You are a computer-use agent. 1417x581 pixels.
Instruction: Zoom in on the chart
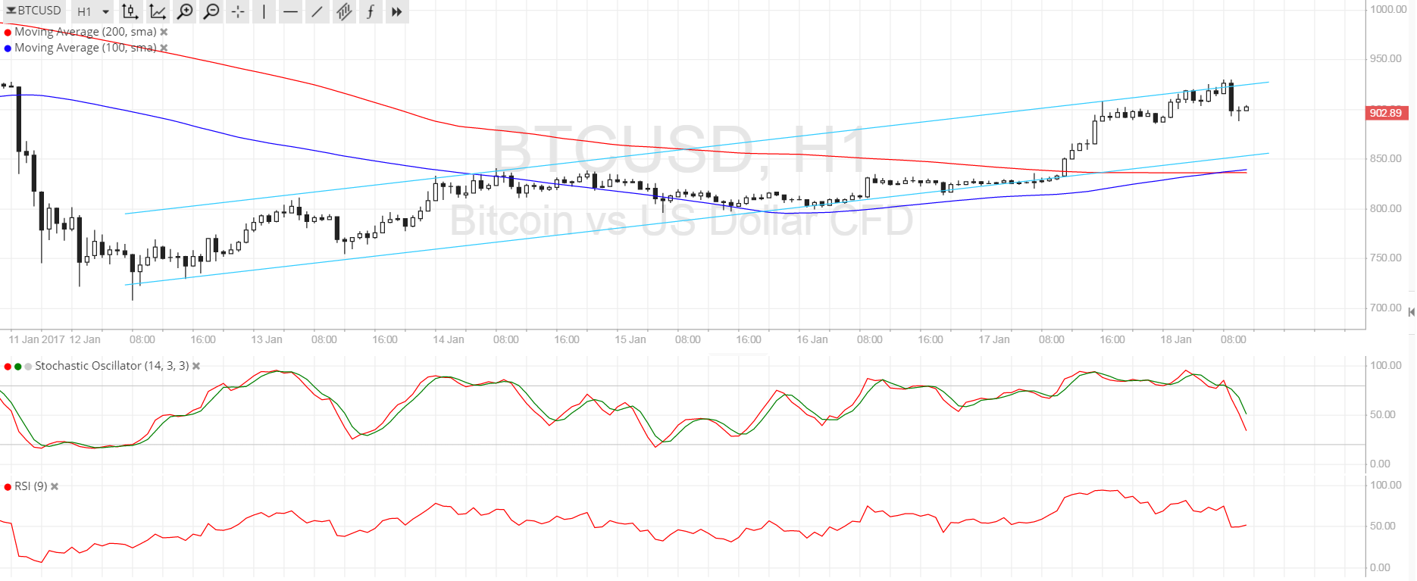(184, 11)
